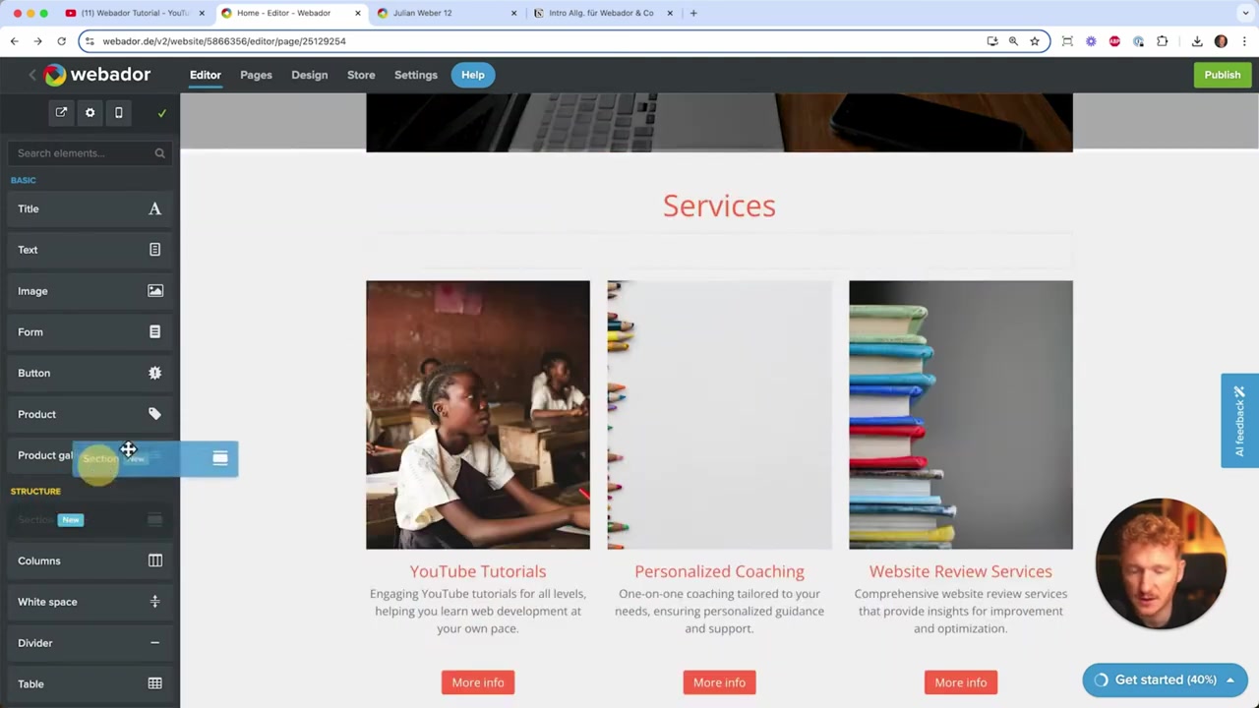Switch to Editor tab

pos(205,75)
